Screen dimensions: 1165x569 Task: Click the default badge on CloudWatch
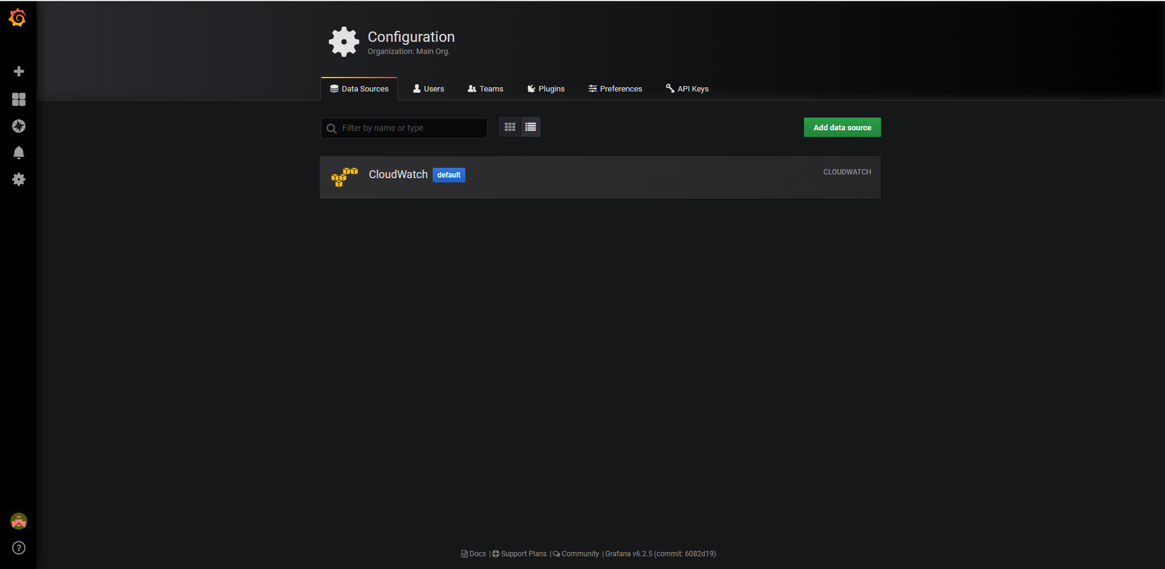(x=449, y=175)
